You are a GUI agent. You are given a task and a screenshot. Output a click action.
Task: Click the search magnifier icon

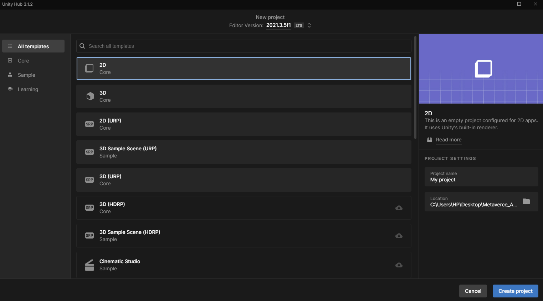tap(82, 46)
